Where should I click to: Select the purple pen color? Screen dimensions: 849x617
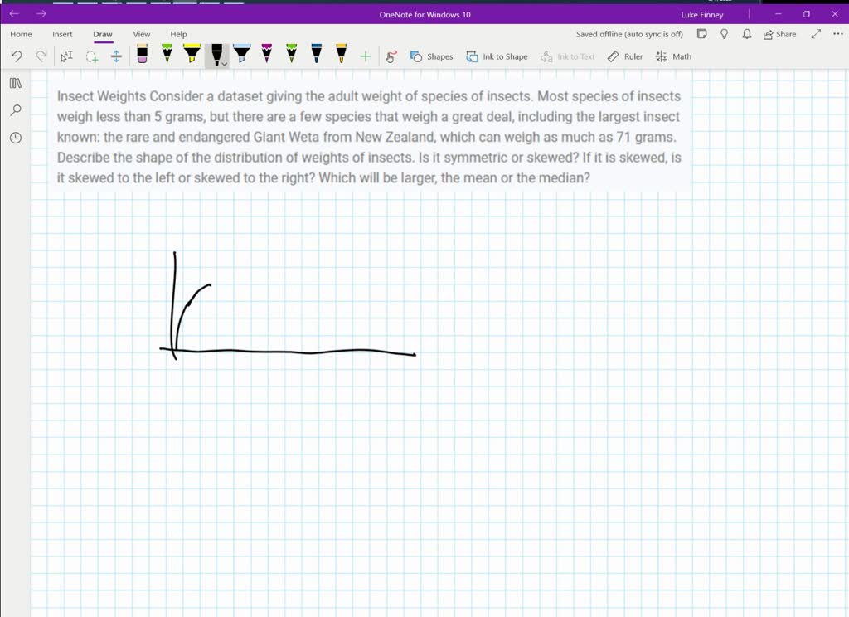pos(266,56)
